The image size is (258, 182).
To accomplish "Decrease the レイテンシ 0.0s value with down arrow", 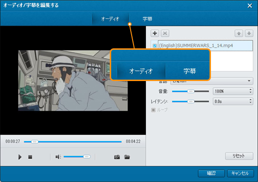I will tap(250, 103).
